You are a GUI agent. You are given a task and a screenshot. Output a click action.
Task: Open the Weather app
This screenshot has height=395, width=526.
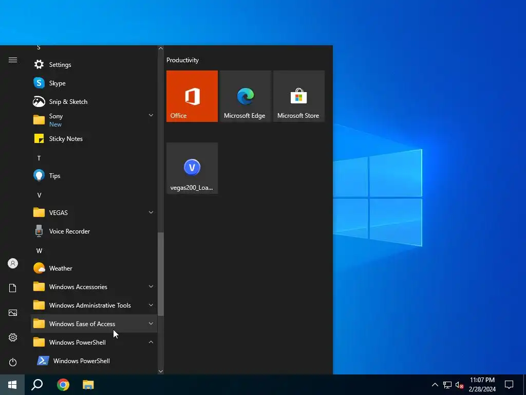tap(94, 268)
